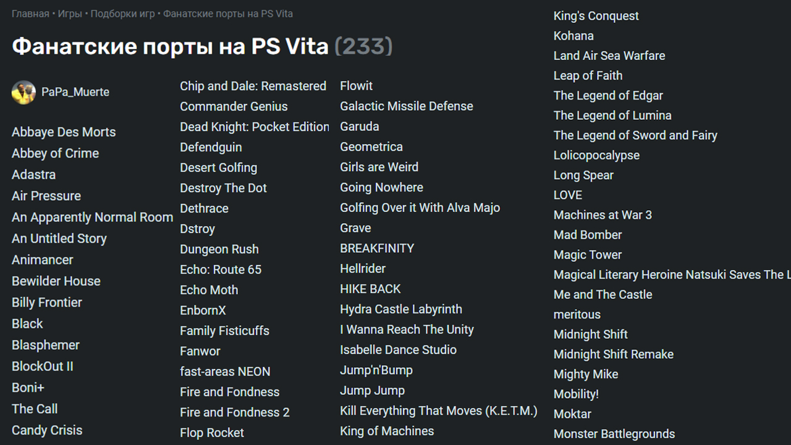Screen dimensions: 791x445
Task: Open The Legend of Sword and Fairy
Action: (635, 135)
